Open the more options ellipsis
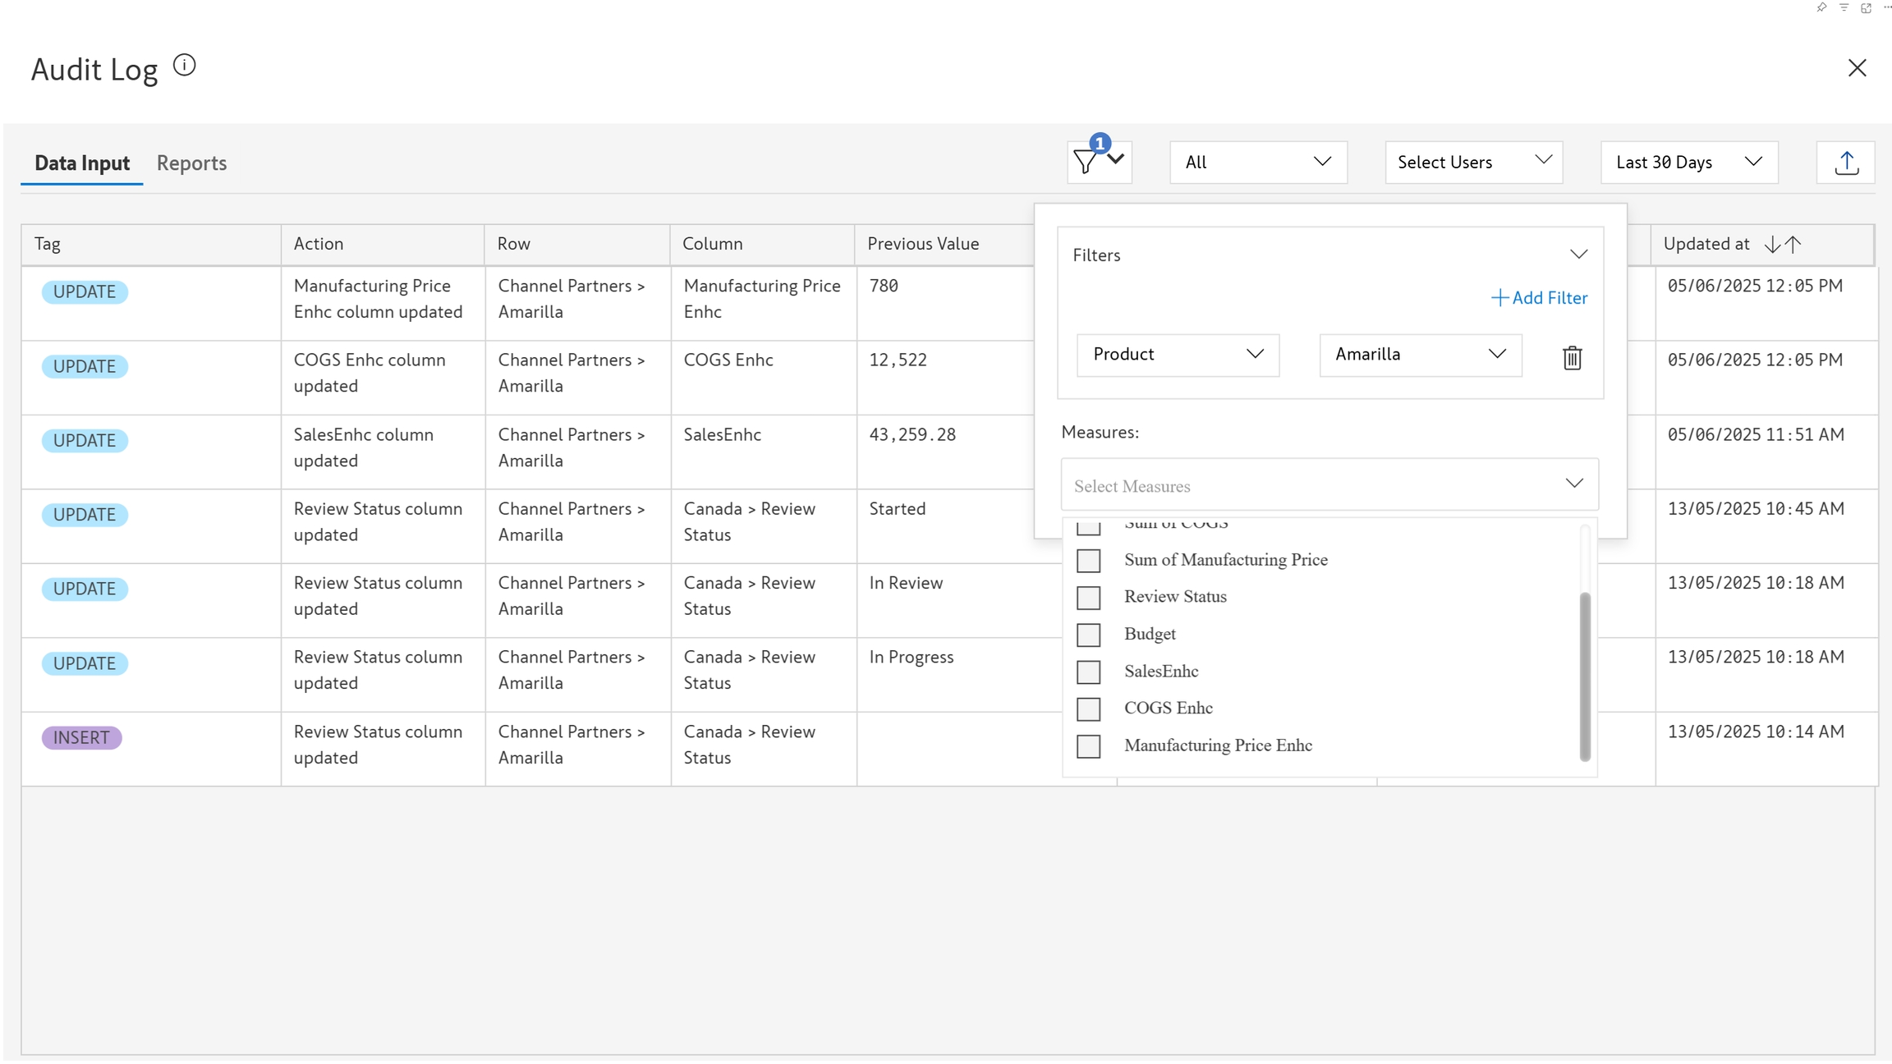This screenshot has height=1064, width=1892. 1887,7
